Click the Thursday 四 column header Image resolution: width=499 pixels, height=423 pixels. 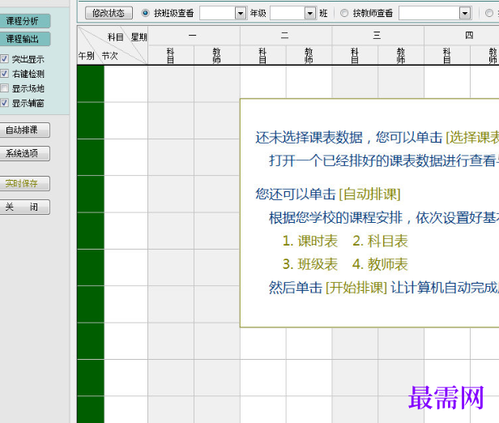pos(462,36)
